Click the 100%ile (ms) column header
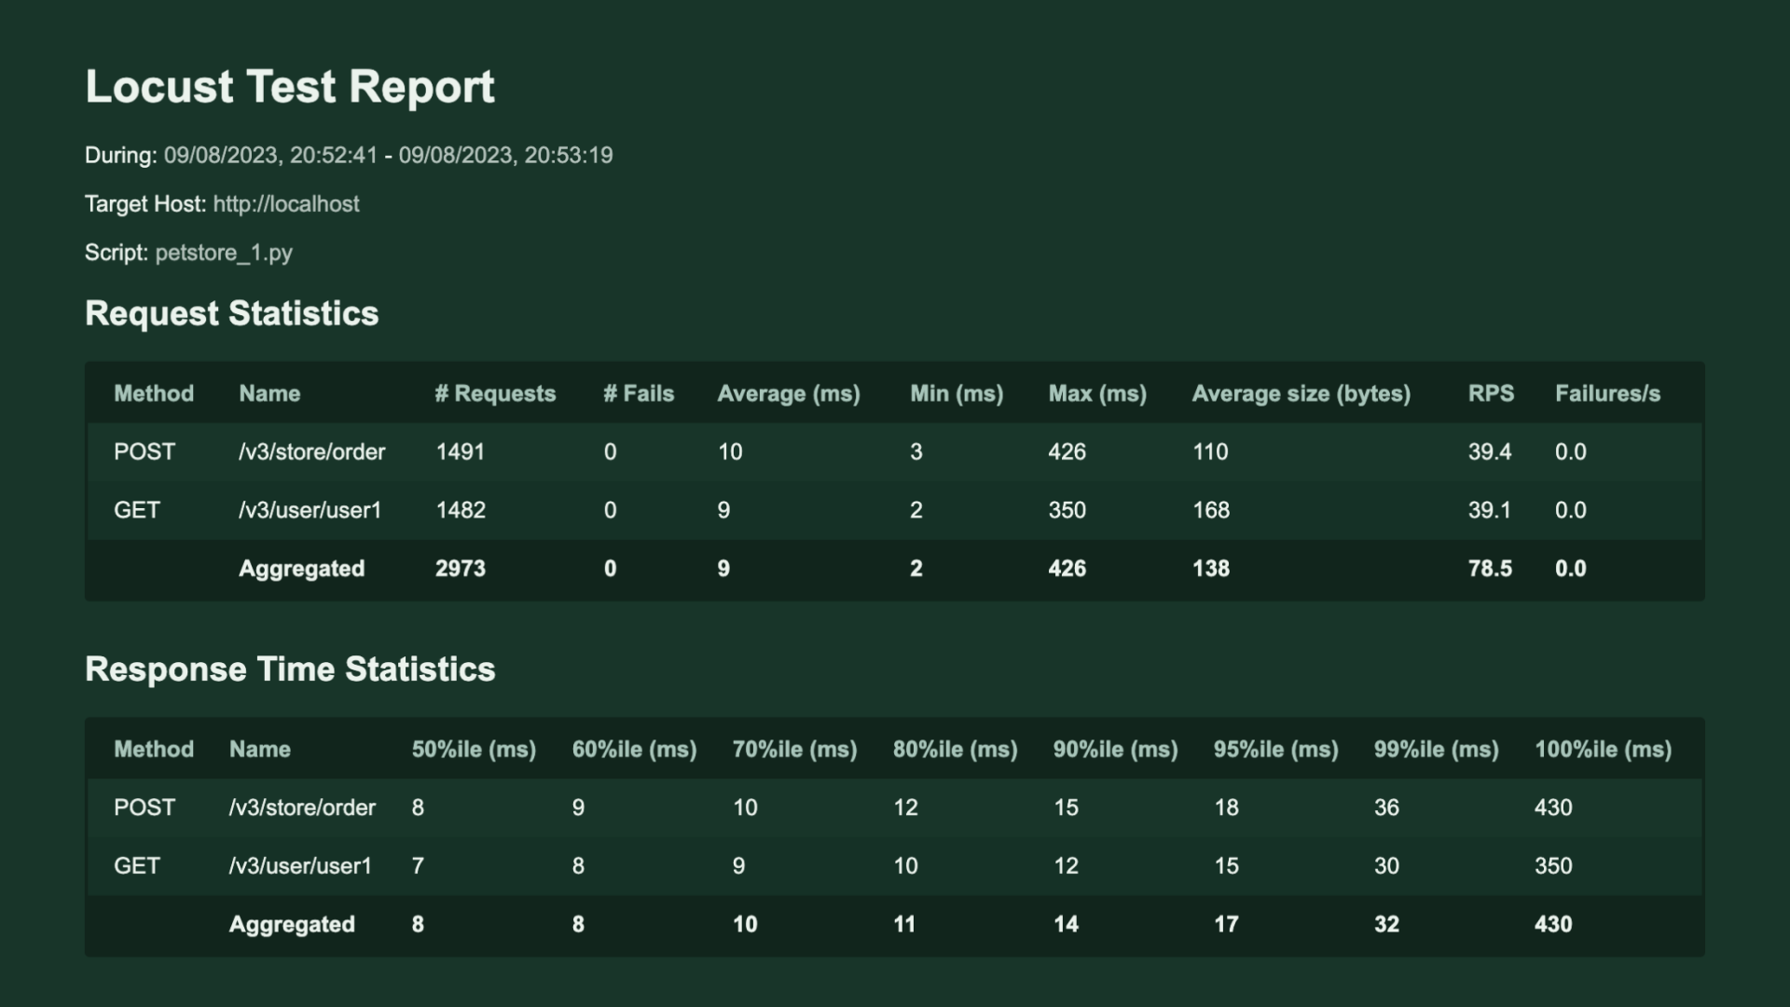This screenshot has height=1007, width=1790. click(1603, 750)
